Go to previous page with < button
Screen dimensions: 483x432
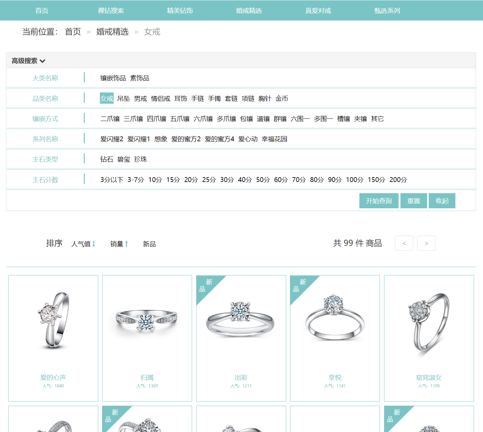tap(404, 243)
